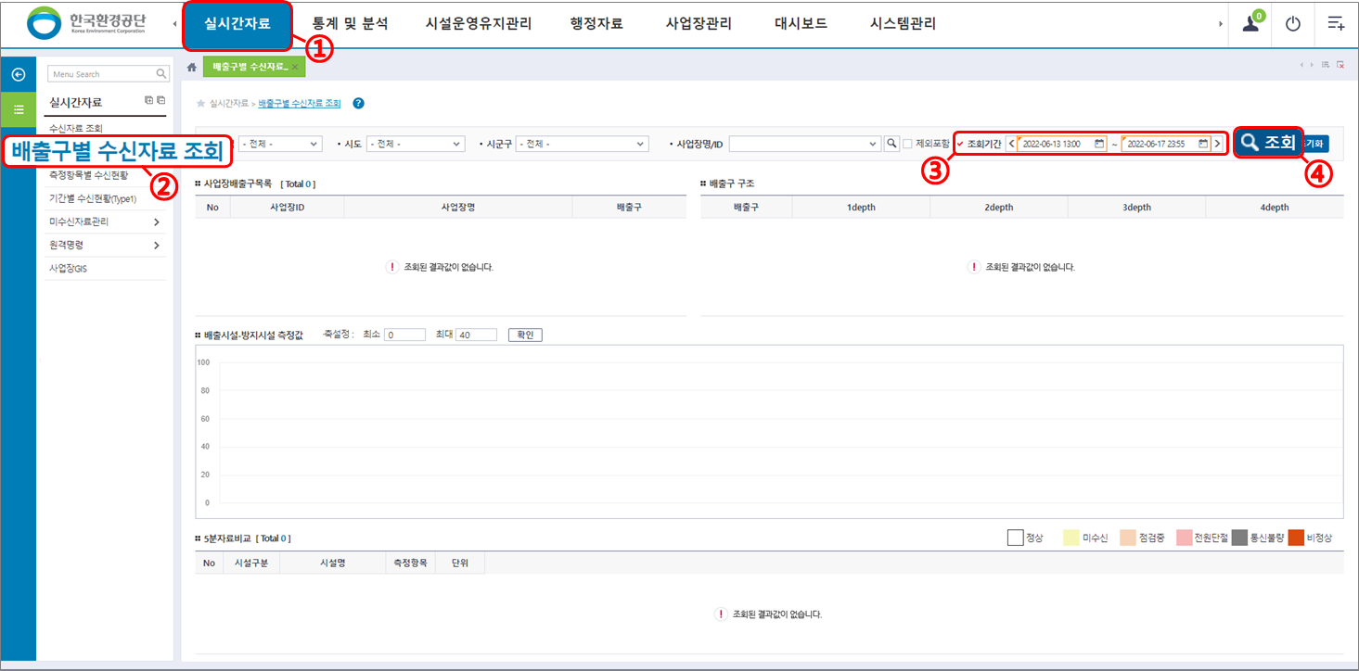Click the 최대 axis value field

click(477, 335)
